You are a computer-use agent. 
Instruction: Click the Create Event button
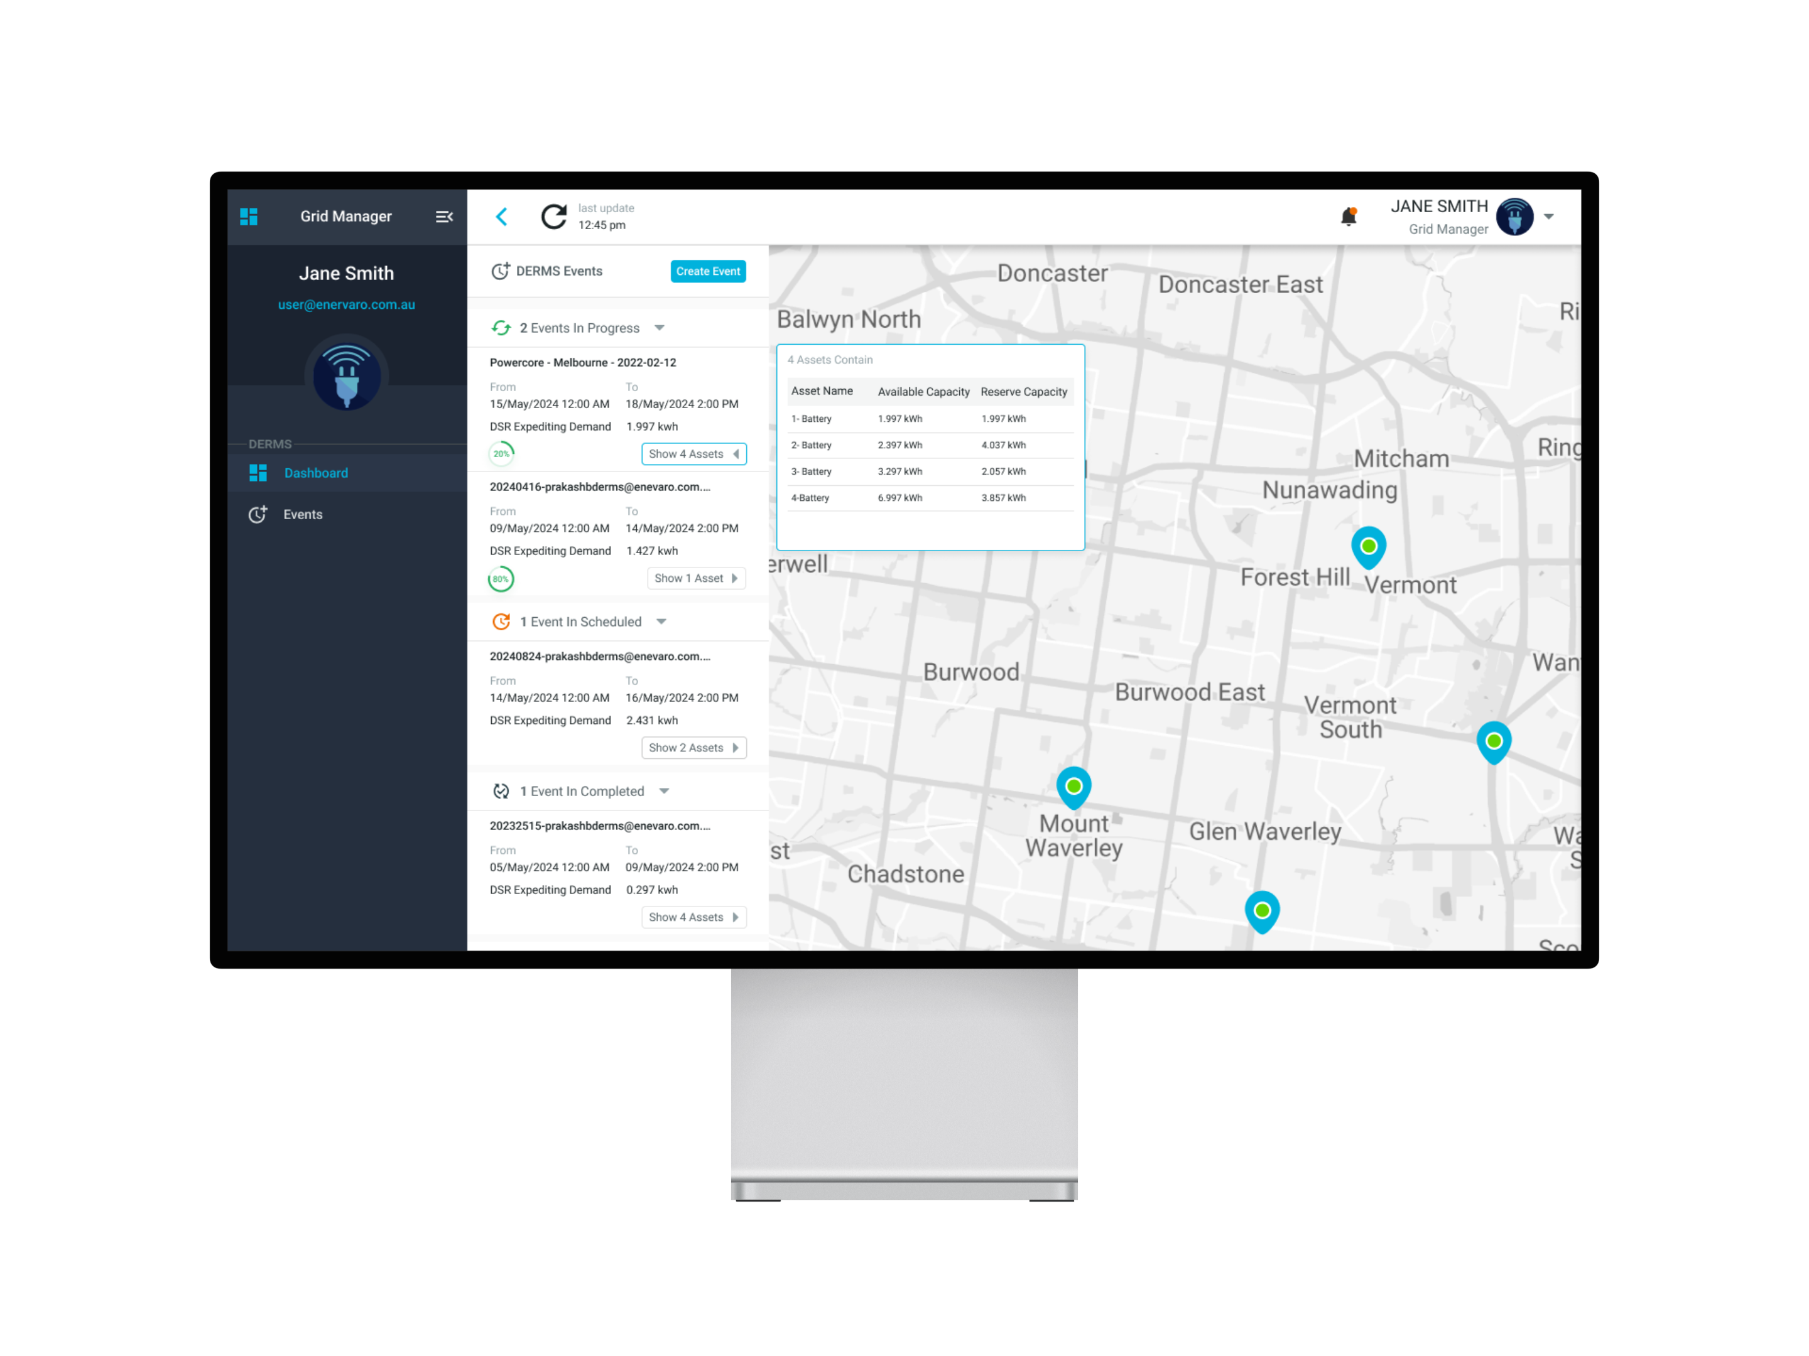tap(707, 271)
